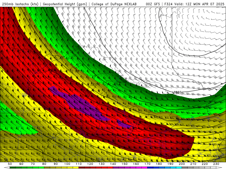Viewport: 226px width, 169px height.
Task: Click the 200 label on the color scale
Action: click(x=182, y=164)
